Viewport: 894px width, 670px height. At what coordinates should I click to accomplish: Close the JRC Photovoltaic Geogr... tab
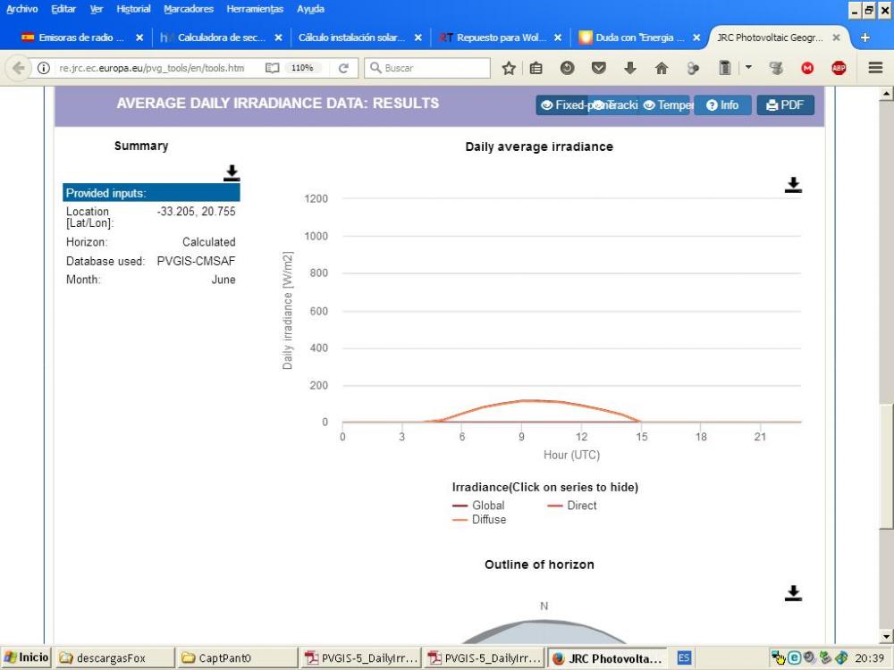click(x=836, y=38)
